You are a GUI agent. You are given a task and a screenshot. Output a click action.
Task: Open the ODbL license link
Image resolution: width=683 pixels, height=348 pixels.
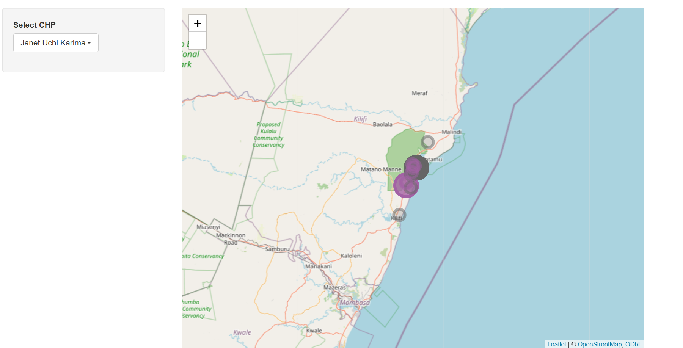[x=633, y=344]
